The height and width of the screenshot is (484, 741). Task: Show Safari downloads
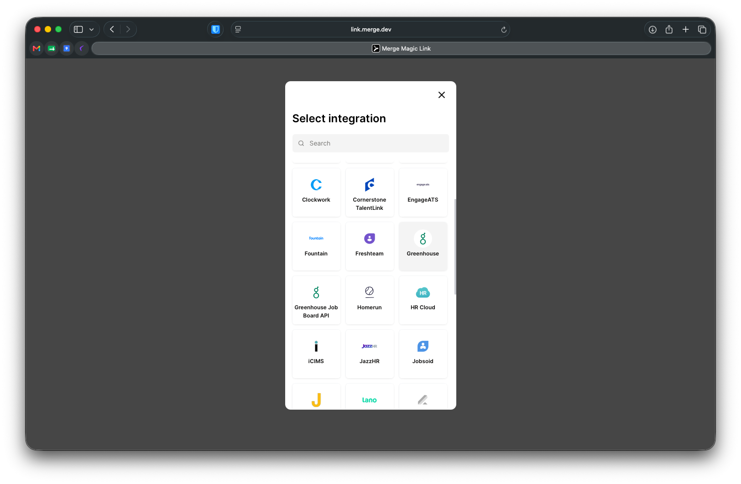pyautogui.click(x=652, y=30)
